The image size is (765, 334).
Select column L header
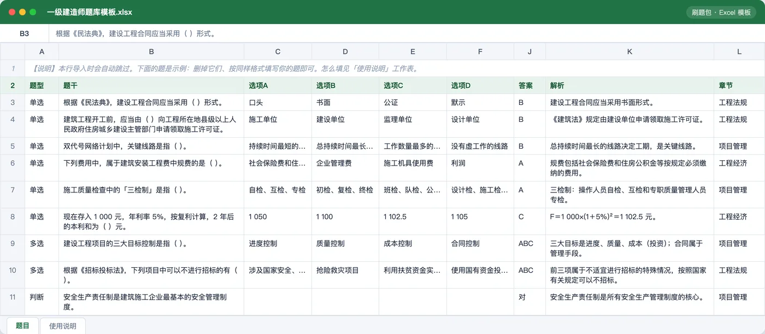[x=739, y=52]
